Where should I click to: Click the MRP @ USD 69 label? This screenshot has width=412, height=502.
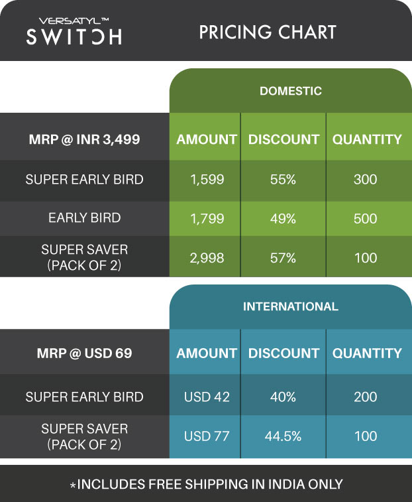point(84,353)
